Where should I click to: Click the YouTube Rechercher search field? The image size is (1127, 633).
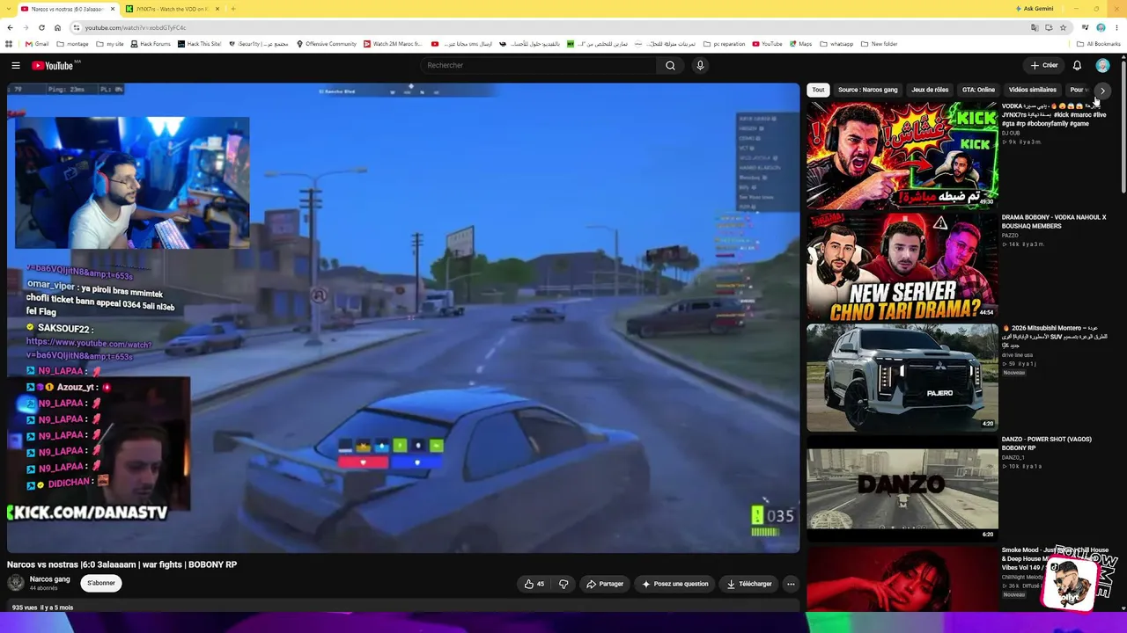tap(538, 65)
